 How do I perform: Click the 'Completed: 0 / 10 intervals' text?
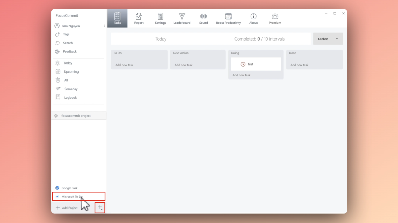tap(259, 39)
